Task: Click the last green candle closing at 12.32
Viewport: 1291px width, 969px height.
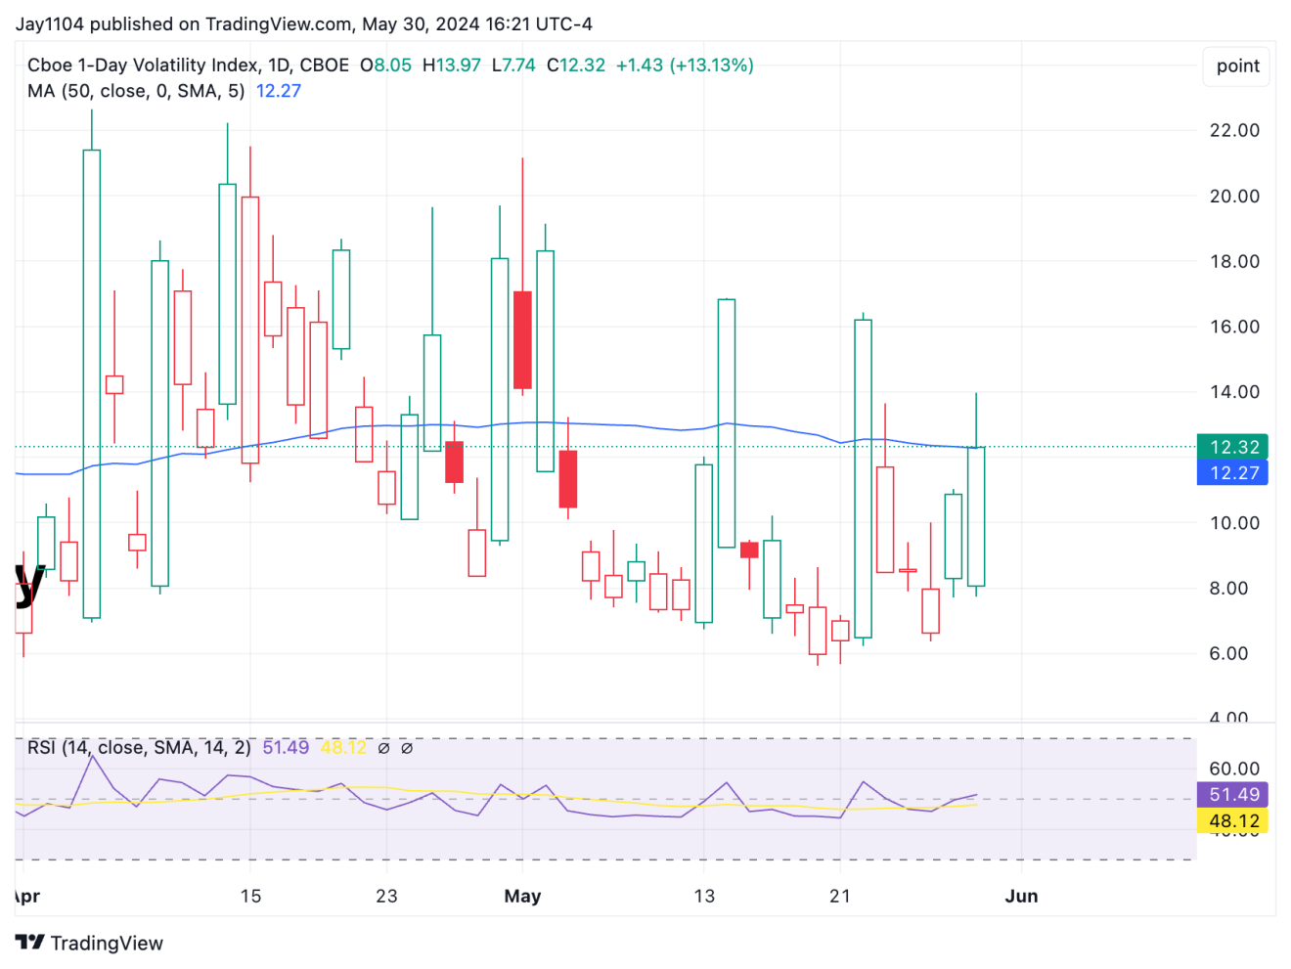Action: tap(976, 516)
